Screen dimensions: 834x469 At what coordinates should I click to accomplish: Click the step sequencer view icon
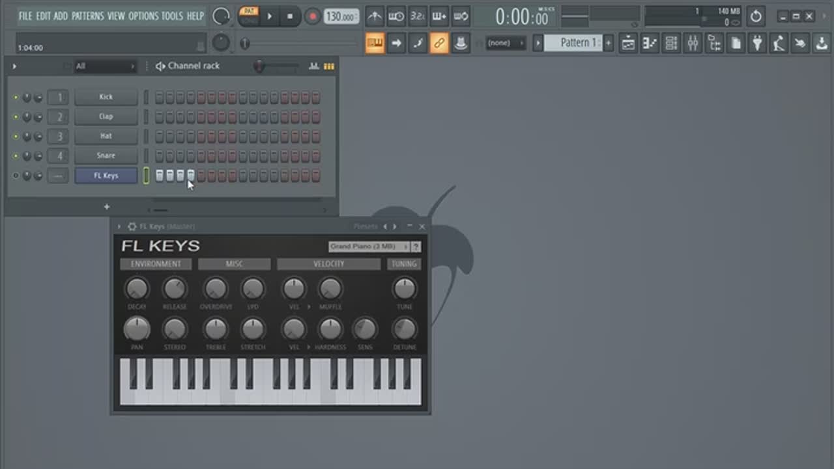click(x=329, y=66)
